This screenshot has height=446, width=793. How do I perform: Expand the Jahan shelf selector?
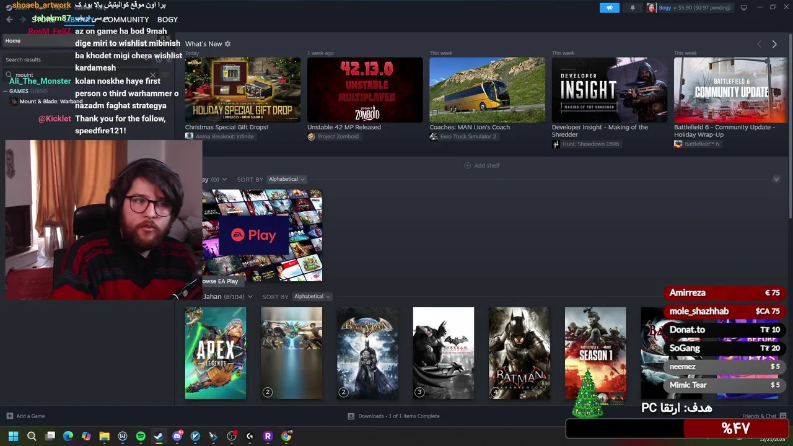[x=250, y=297]
